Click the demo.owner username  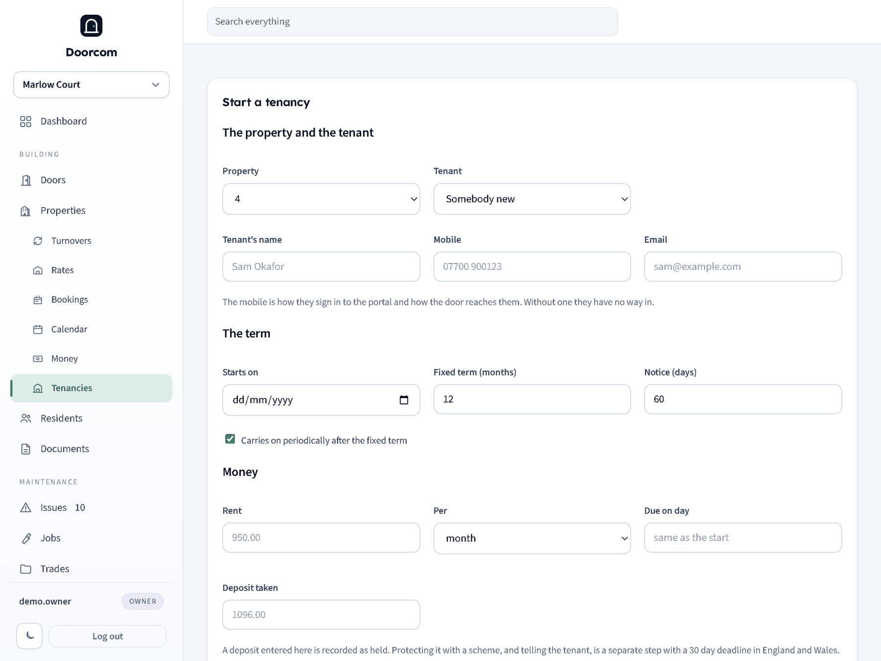(45, 601)
